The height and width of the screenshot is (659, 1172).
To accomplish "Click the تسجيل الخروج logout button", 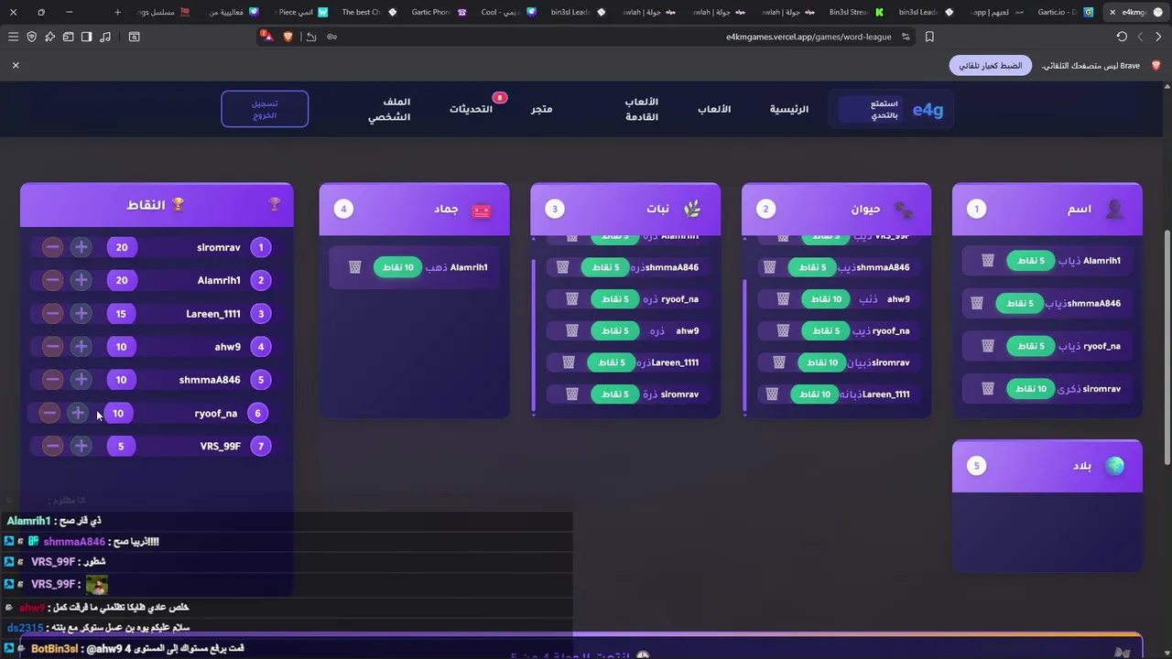I will pyautogui.click(x=265, y=109).
